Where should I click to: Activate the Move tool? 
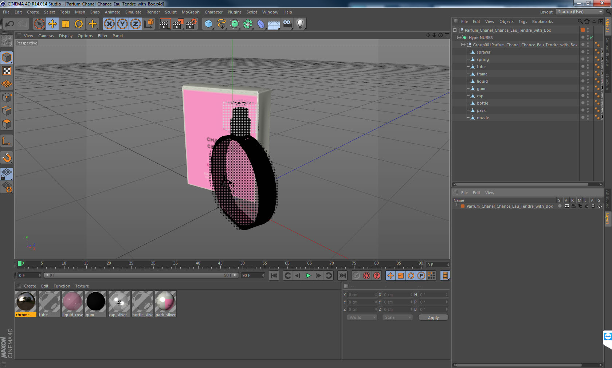[x=52, y=24]
